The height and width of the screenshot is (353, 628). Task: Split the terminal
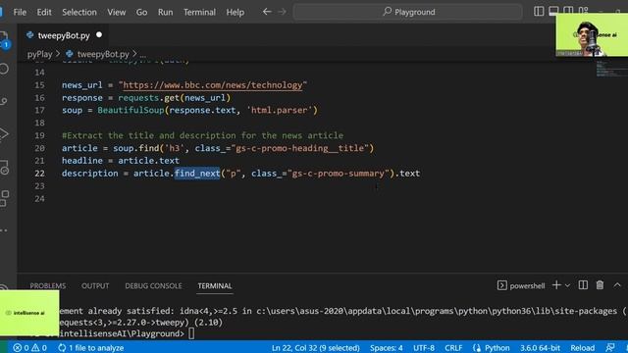583,285
